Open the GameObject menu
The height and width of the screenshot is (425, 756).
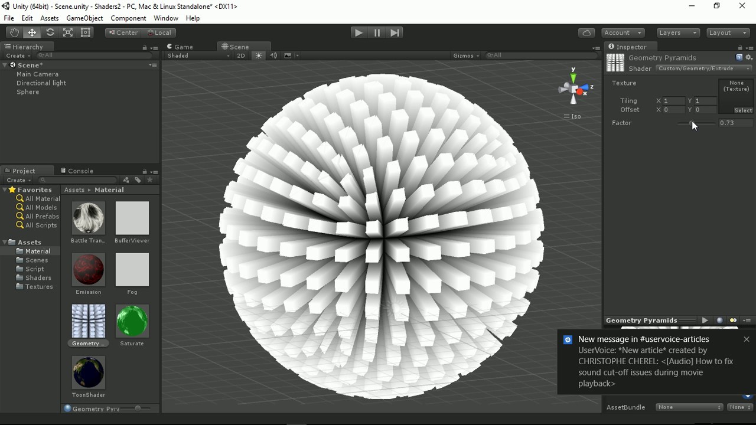tap(84, 18)
